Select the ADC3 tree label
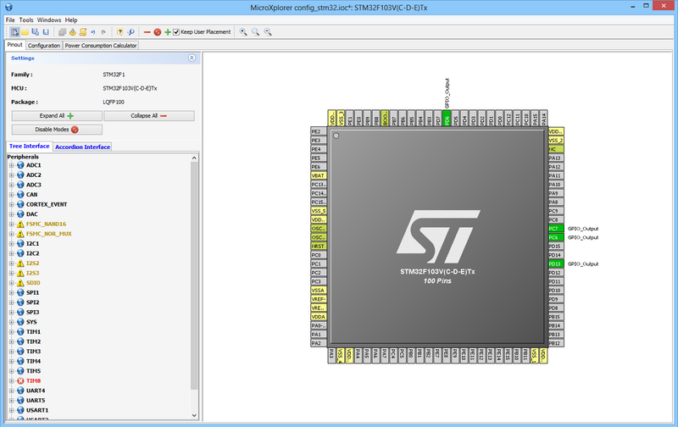 click(x=34, y=185)
